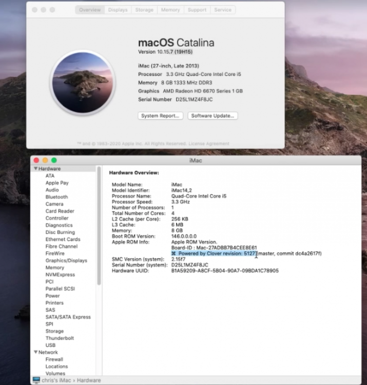This screenshot has width=367, height=385.
Task: Select Parallel SCSI in the sidebar
Action: tap(60, 289)
